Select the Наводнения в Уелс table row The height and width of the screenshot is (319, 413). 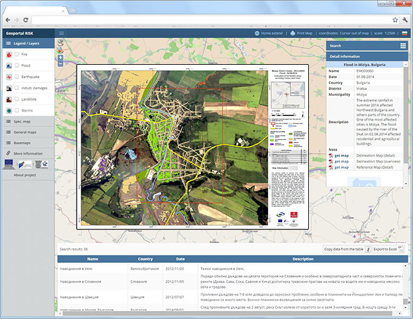click(231, 268)
